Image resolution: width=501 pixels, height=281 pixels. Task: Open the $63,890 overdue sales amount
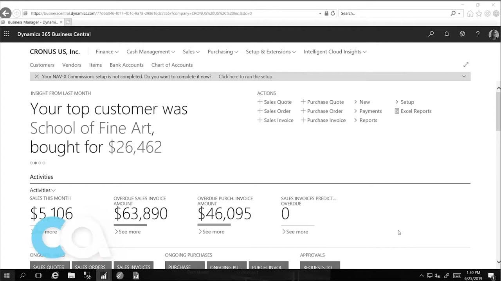[141, 213]
